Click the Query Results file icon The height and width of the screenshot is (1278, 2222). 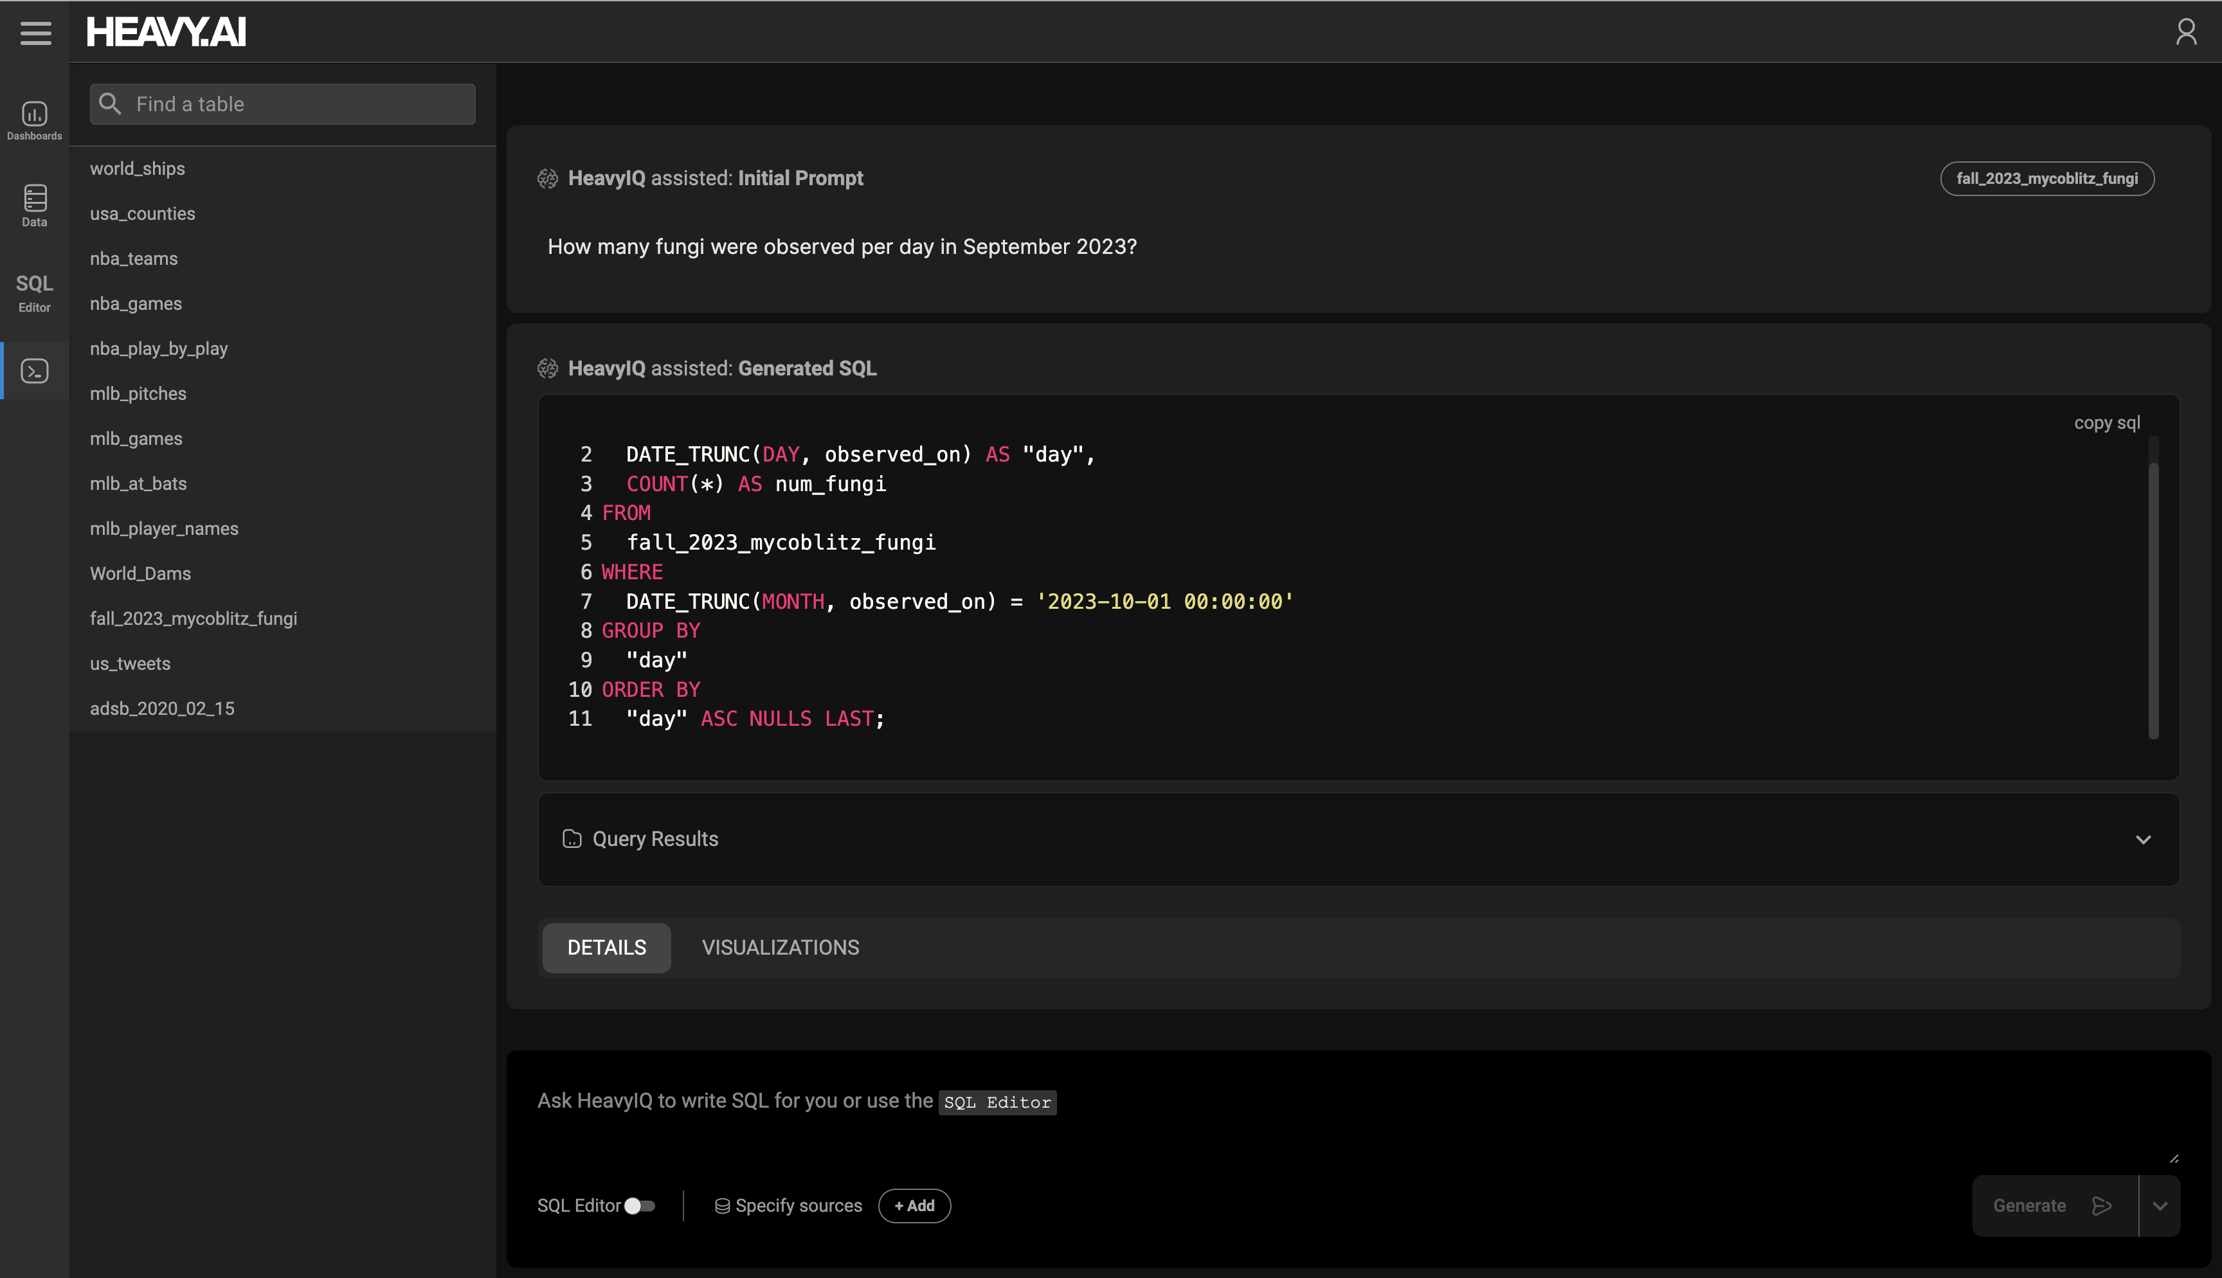572,839
